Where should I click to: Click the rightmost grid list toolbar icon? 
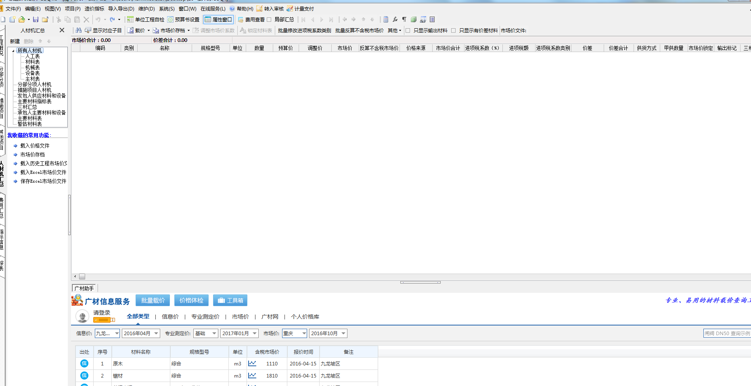point(432,19)
